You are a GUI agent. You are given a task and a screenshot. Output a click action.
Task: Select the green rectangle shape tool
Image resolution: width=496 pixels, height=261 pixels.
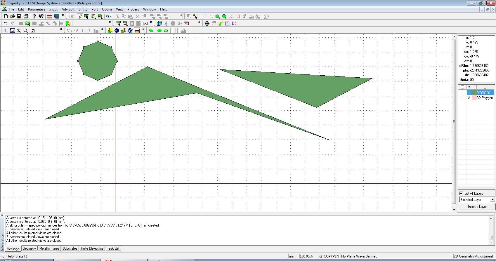tap(217, 16)
